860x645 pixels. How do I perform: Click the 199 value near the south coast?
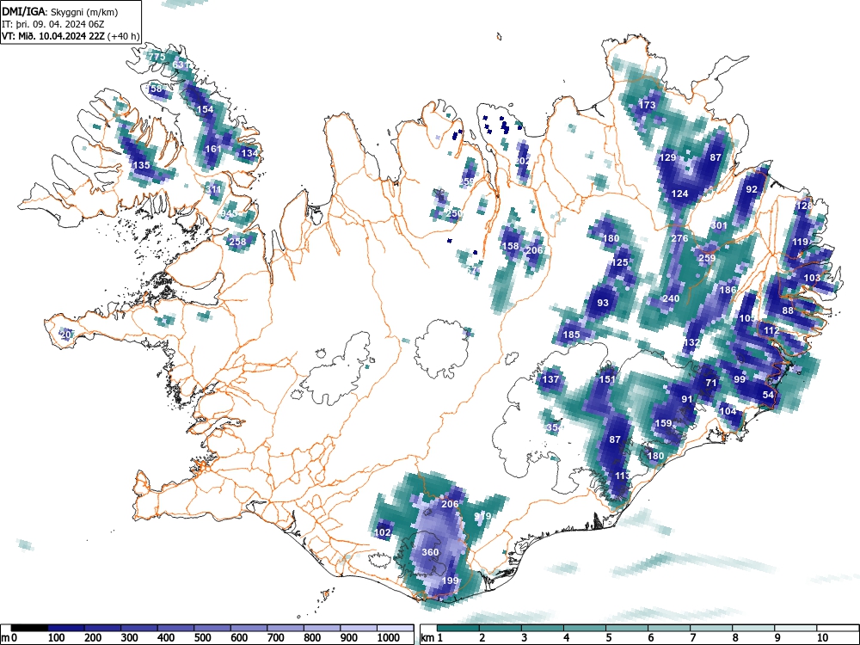450,580
